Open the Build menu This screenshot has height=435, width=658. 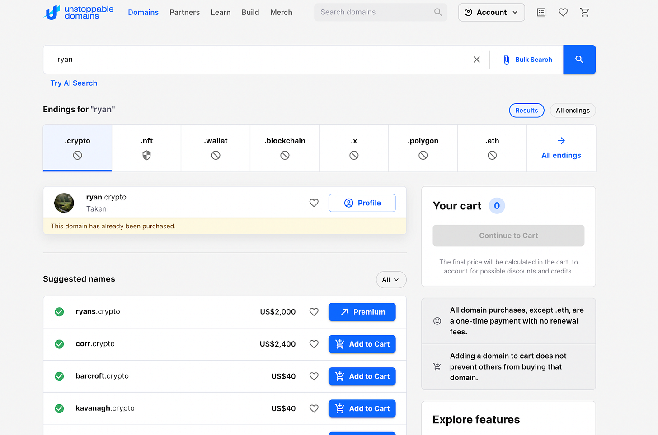250,12
